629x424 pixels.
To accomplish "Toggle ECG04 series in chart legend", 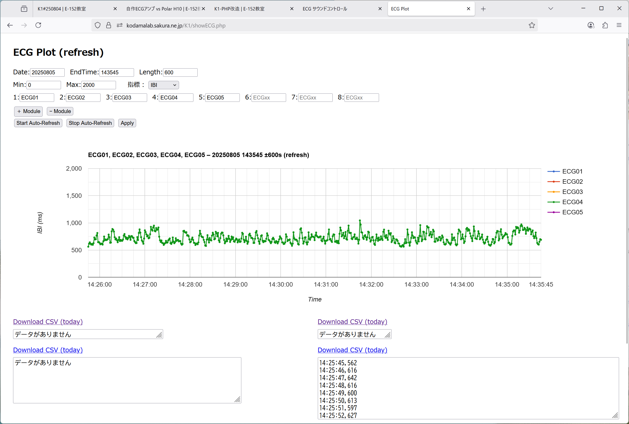I will tap(572, 202).
